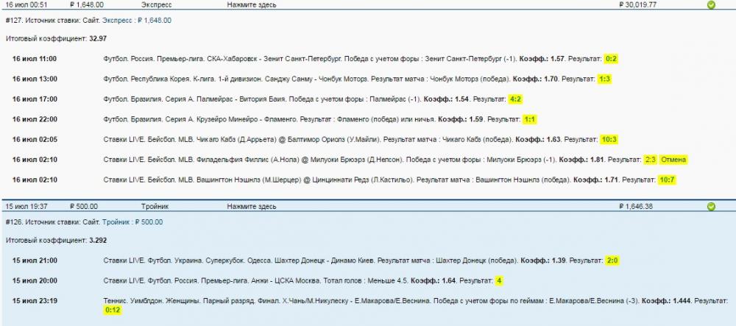Click the highlighted 1:3 result for Чонбук Моторз
This screenshot has height=326, width=736.
coord(605,79)
